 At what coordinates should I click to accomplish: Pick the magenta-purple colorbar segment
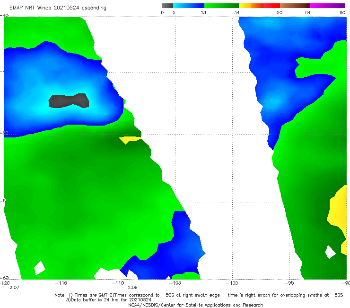point(327,6)
